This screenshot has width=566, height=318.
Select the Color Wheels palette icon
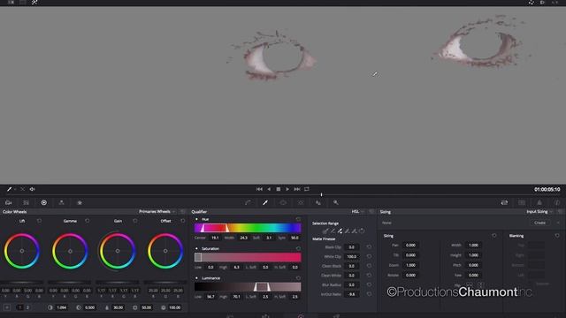[43, 202]
